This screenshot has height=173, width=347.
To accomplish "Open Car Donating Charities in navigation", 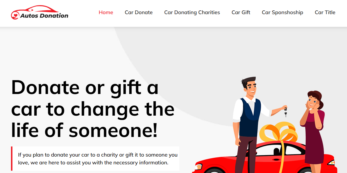I will pyautogui.click(x=192, y=12).
